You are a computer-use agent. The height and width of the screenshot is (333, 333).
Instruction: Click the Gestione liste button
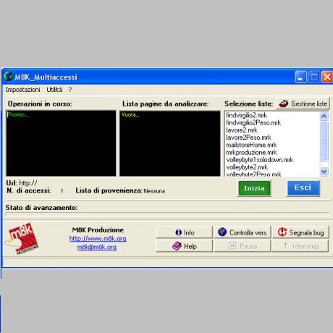pyautogui.click(x=303, y=104)
